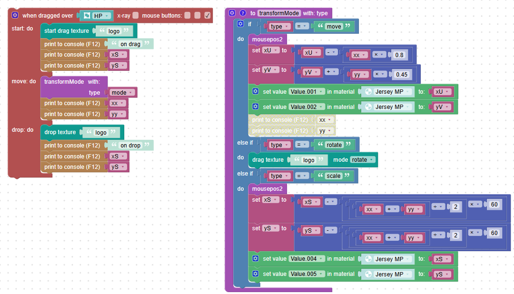Open Value.005 dropdown

[x=307, y=274]
